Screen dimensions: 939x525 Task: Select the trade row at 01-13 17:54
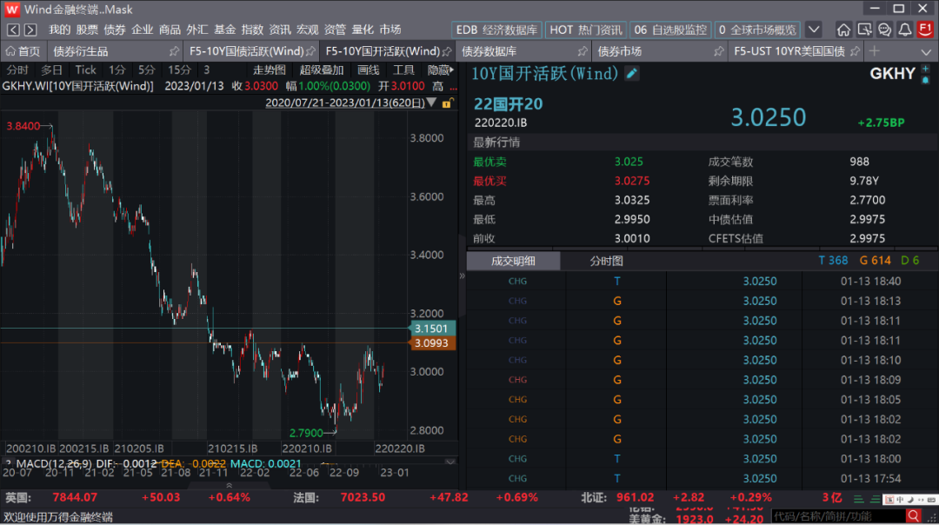click(702, 478)
